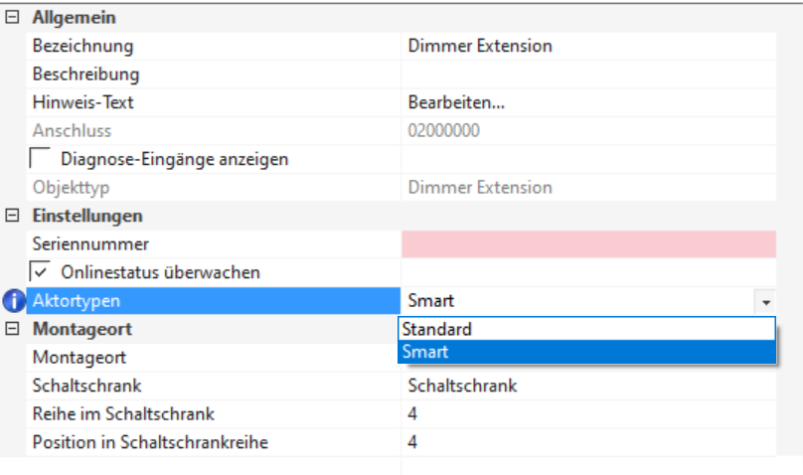Click the blue info icon beside Aktortypen
Viewport: 803px width, 475px height.
tap(14, 301)
